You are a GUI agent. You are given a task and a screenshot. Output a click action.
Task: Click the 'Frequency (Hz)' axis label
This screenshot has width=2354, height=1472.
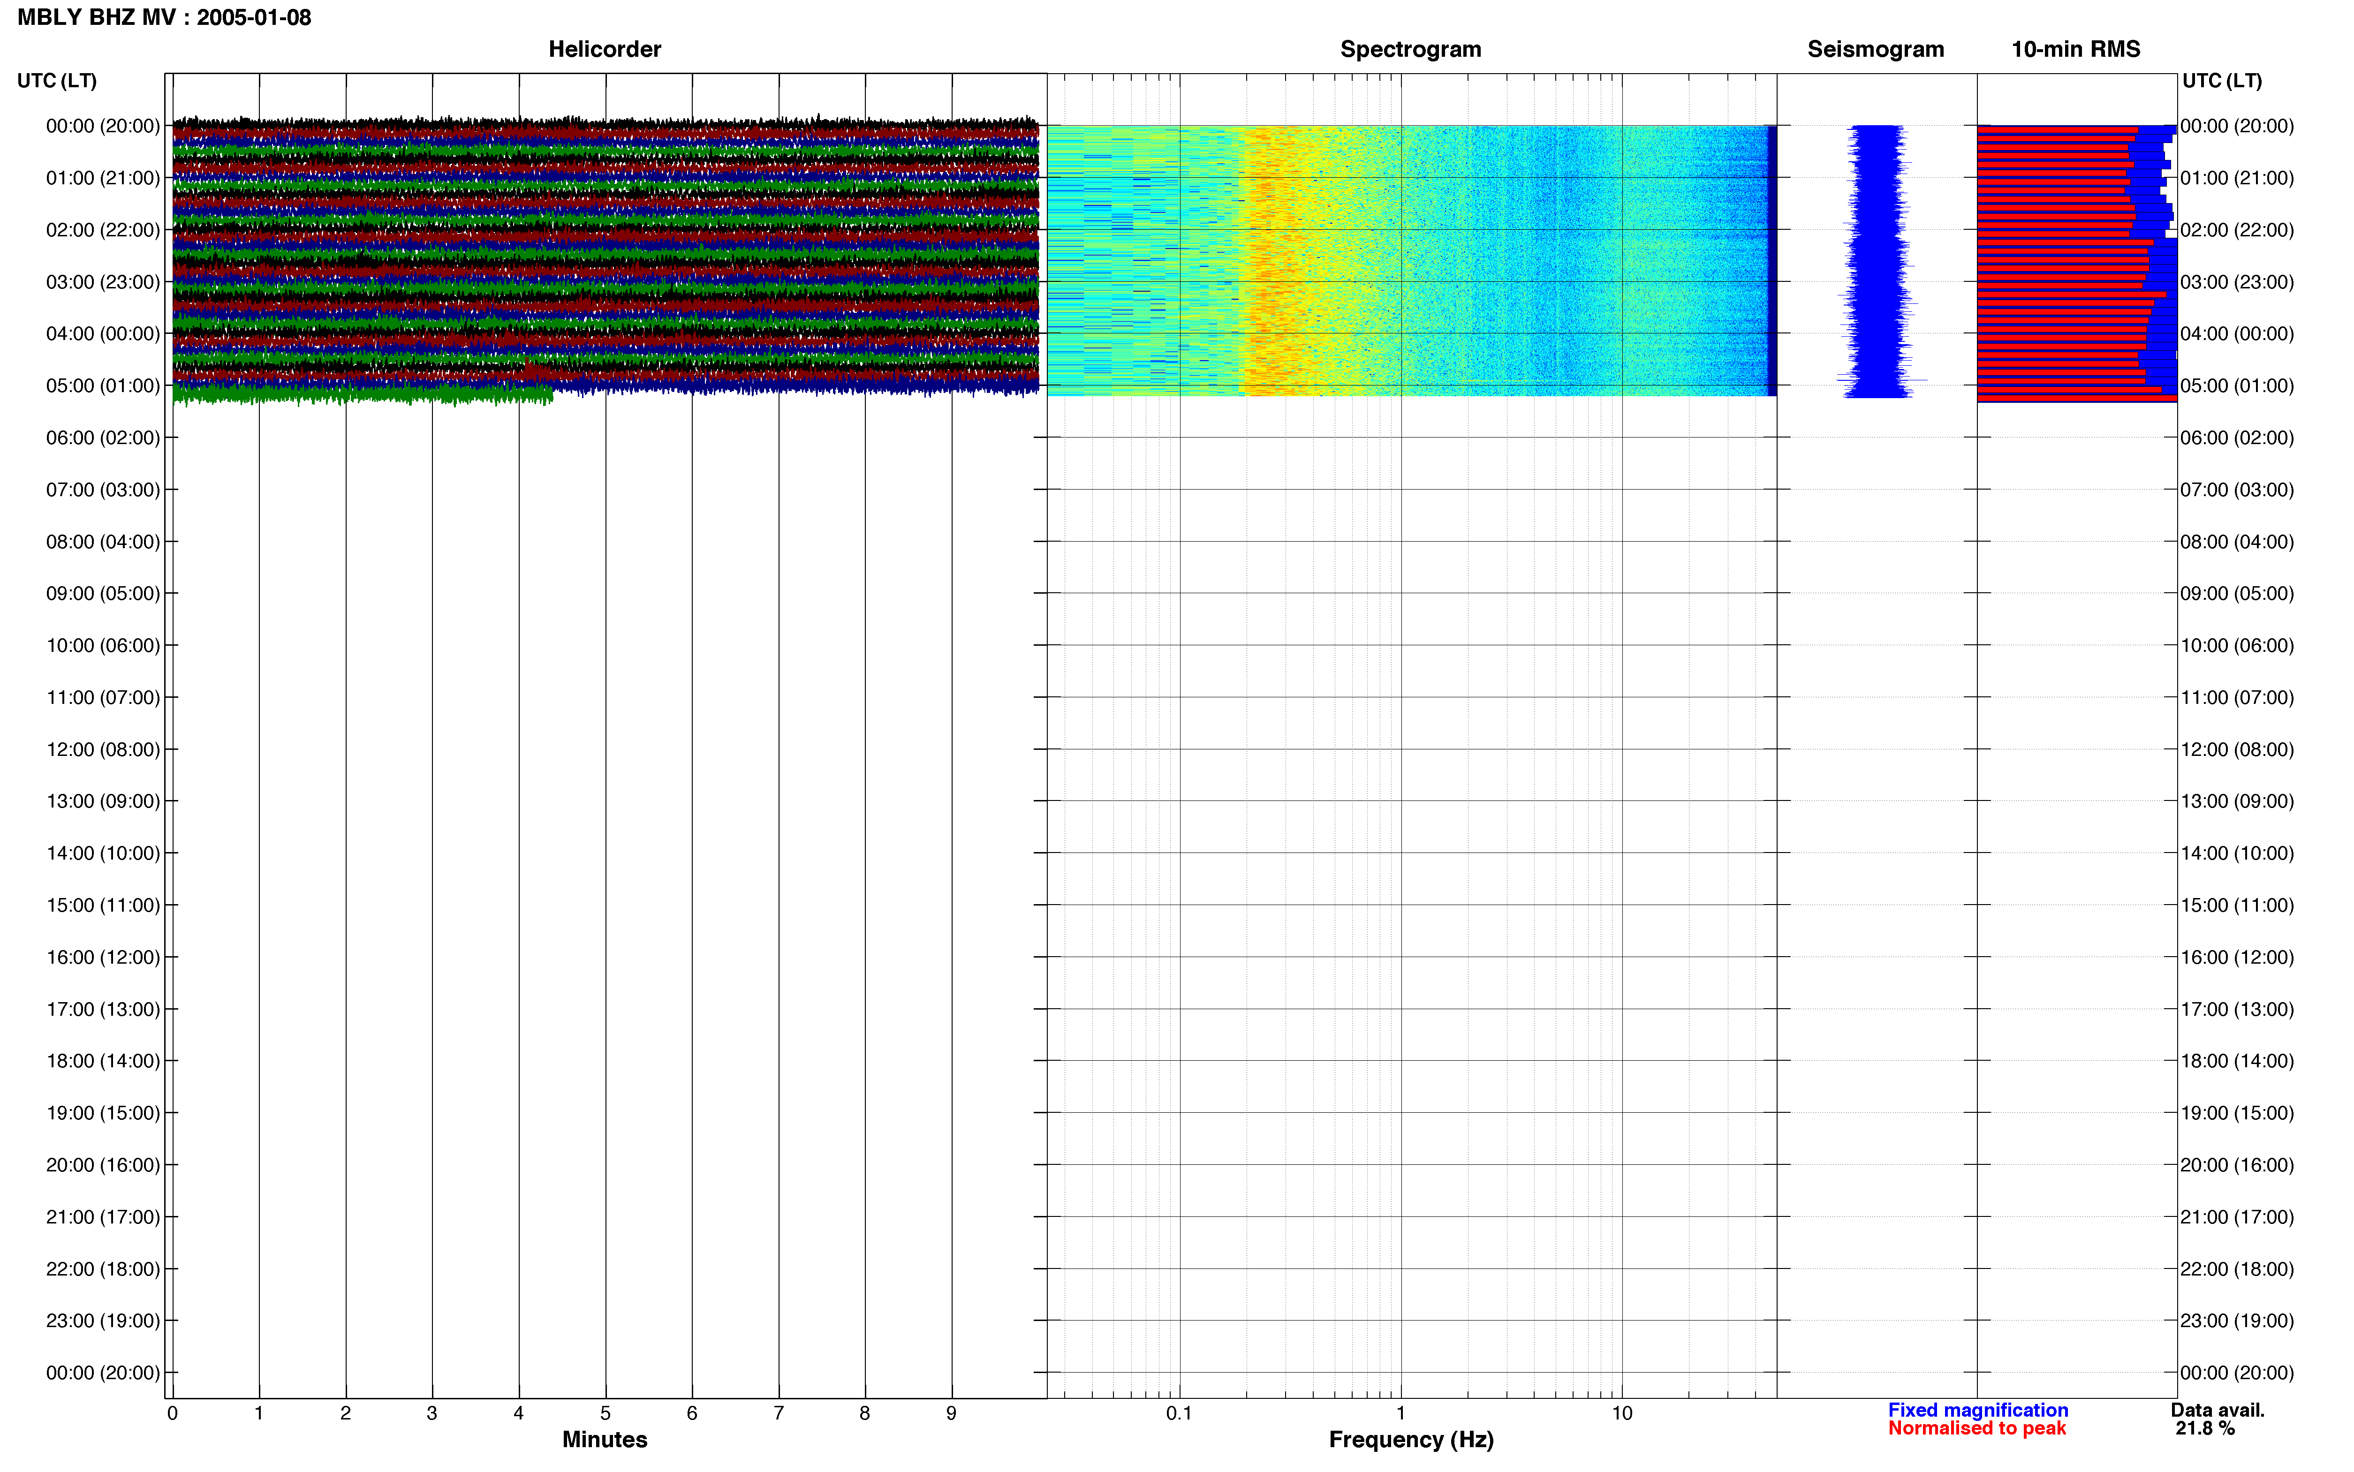(1411, 1439)
